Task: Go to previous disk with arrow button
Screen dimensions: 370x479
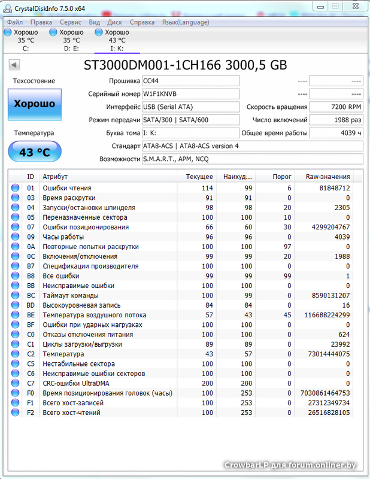Action: [x=14, y=65]
